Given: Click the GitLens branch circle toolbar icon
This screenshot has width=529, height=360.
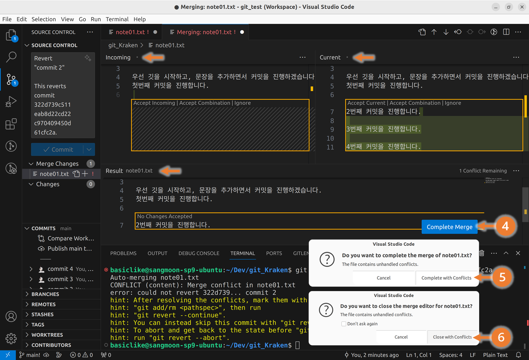Looking at the screenshot, I should click(494, 32).
